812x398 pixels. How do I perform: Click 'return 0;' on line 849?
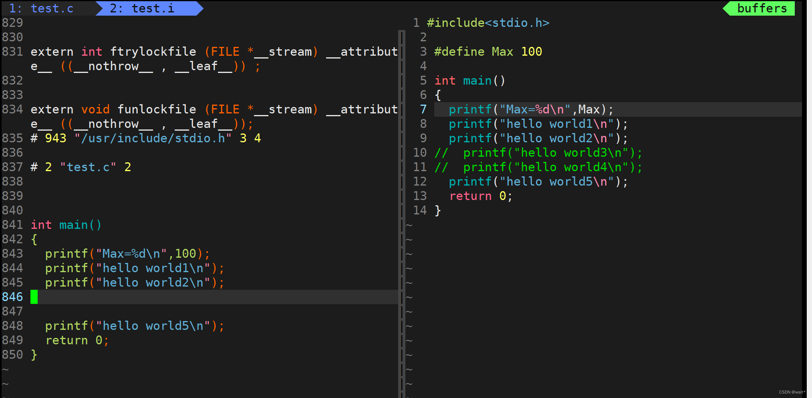point(77,340)
